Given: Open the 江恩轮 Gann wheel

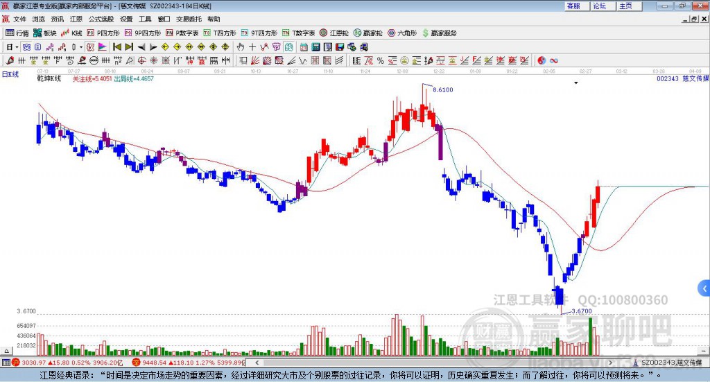Looking at the screenshot, I should point(334,33).
